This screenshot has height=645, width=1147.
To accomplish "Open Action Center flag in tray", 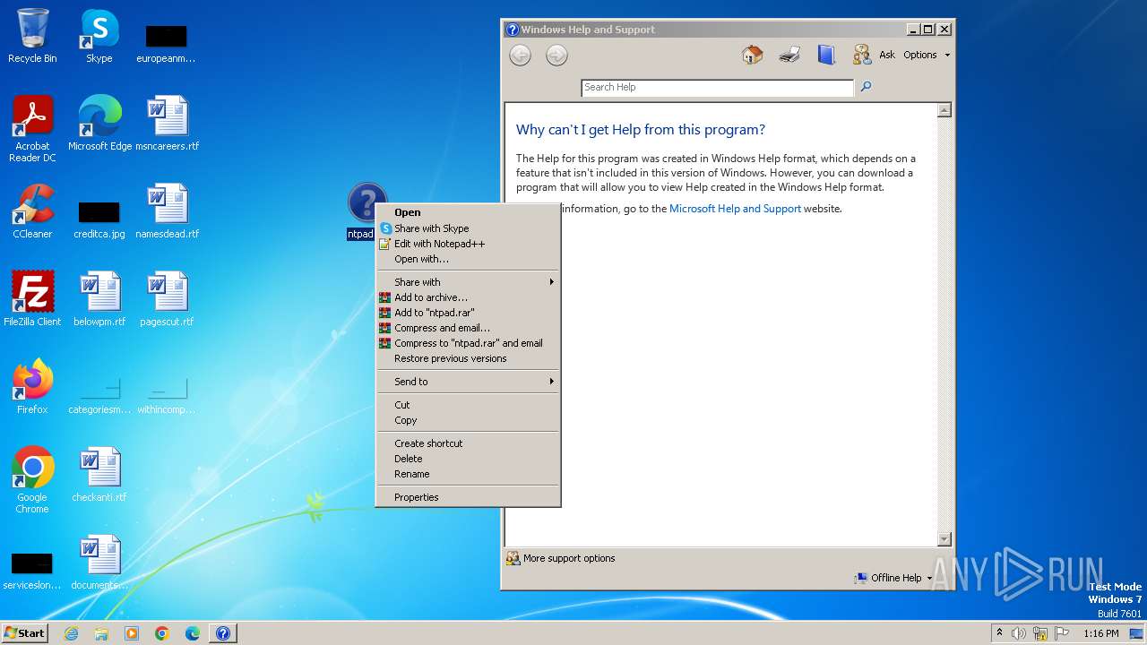I will pyautogui.click(x=1062, y=633).
